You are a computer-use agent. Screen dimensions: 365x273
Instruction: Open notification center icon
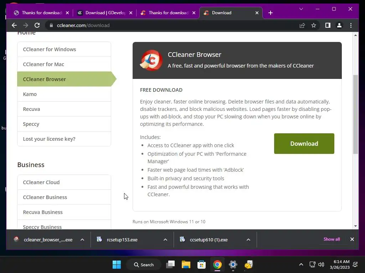click(x=355, y=264)
